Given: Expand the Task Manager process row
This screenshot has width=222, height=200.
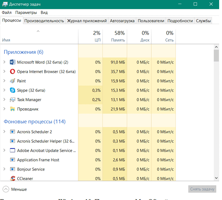Looking at the screenshot, I should click(4, 100).
